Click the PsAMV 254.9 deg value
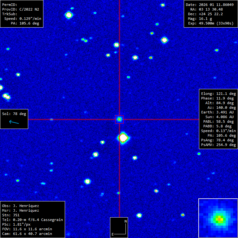The image size is (238, 238). tap(218, 145)
